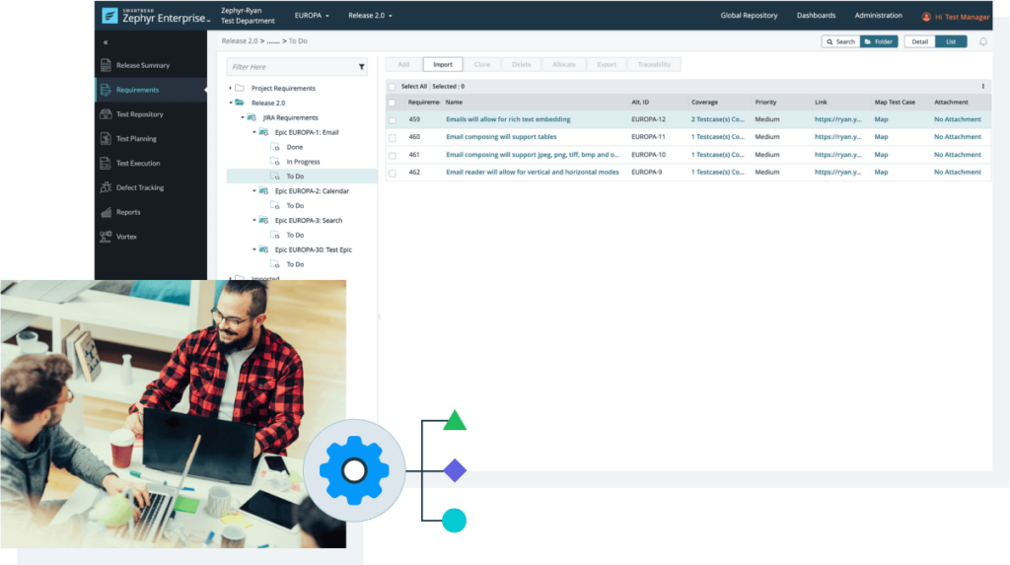The height and width of the screenshot is (565, 1010).
Task: Click the Done folder icon
Action: (x=275, y=147)
